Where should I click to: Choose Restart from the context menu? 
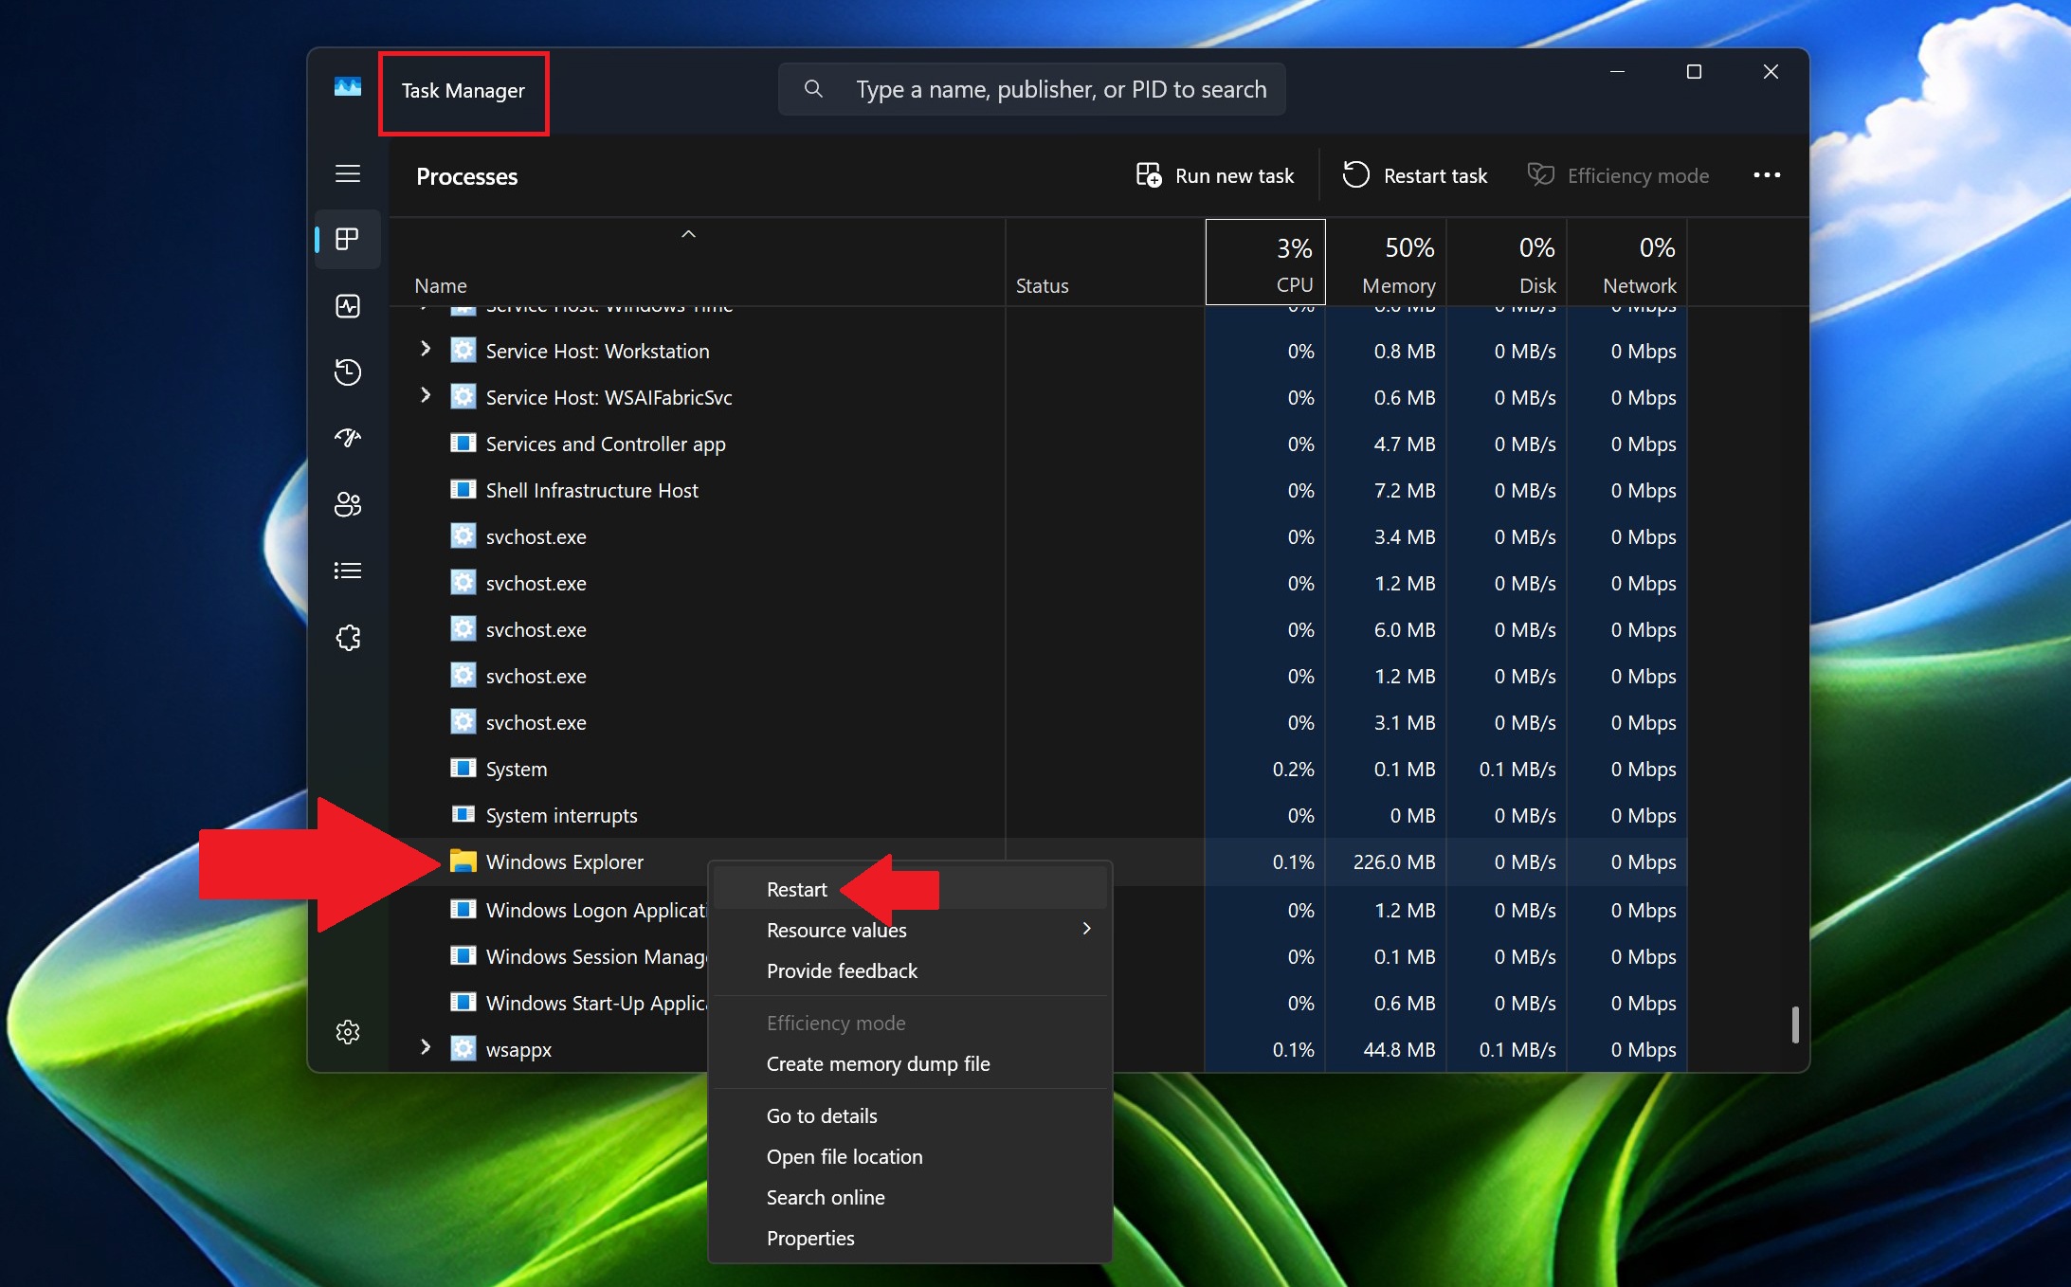[x=911, y=889]
